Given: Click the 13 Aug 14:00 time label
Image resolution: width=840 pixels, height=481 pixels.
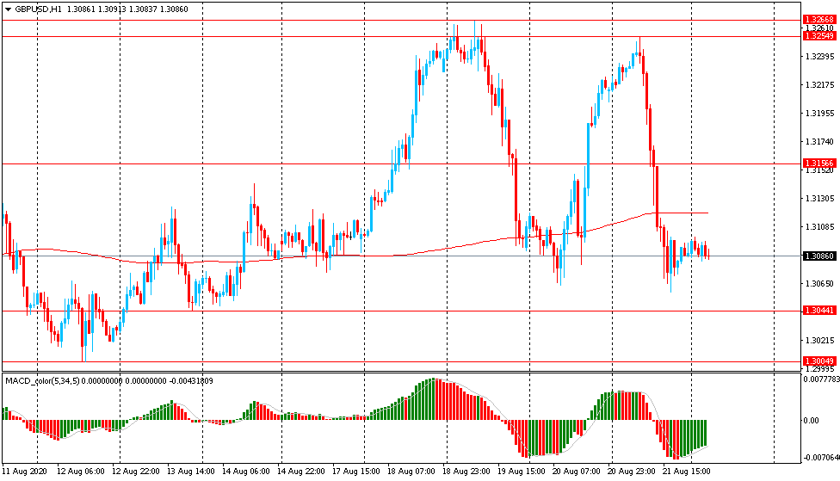Looking at the screenshot, I should click(x=191, y=472).
